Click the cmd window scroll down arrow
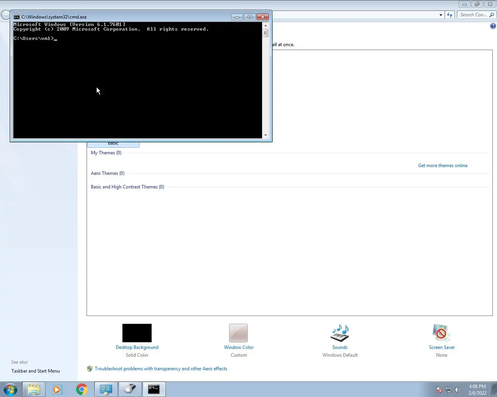This screenshot has height=397, width=497. coord(266,135)
